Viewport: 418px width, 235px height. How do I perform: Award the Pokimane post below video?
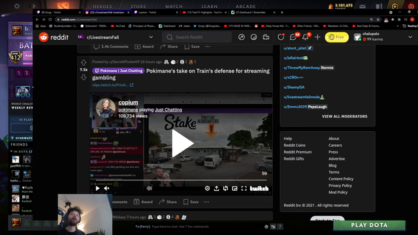pyautogui.click(x=143, y=202)
